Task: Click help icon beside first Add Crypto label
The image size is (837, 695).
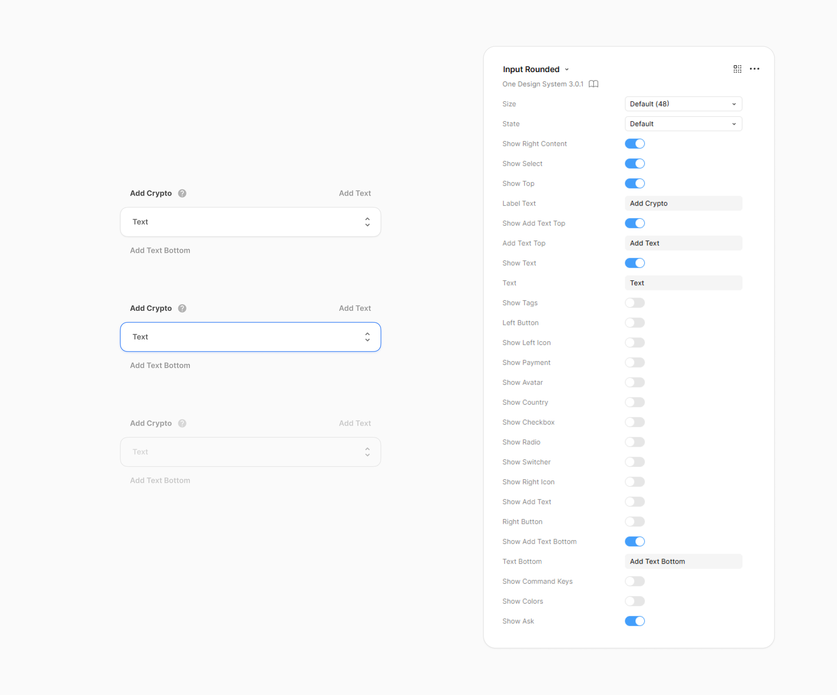Action: (182, 193)
